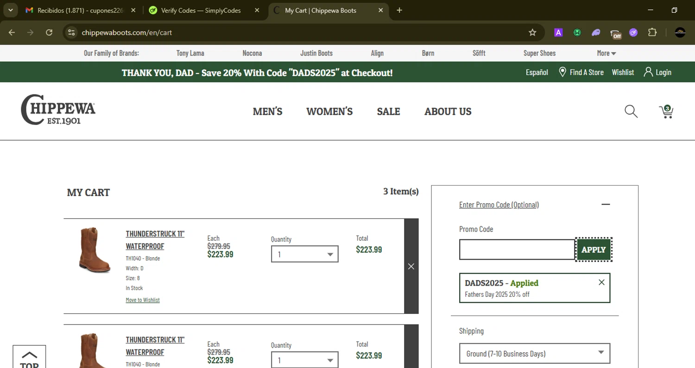695x368 pixels.
Task: Click the APPLY promo code button
Action: click(594, 249)
